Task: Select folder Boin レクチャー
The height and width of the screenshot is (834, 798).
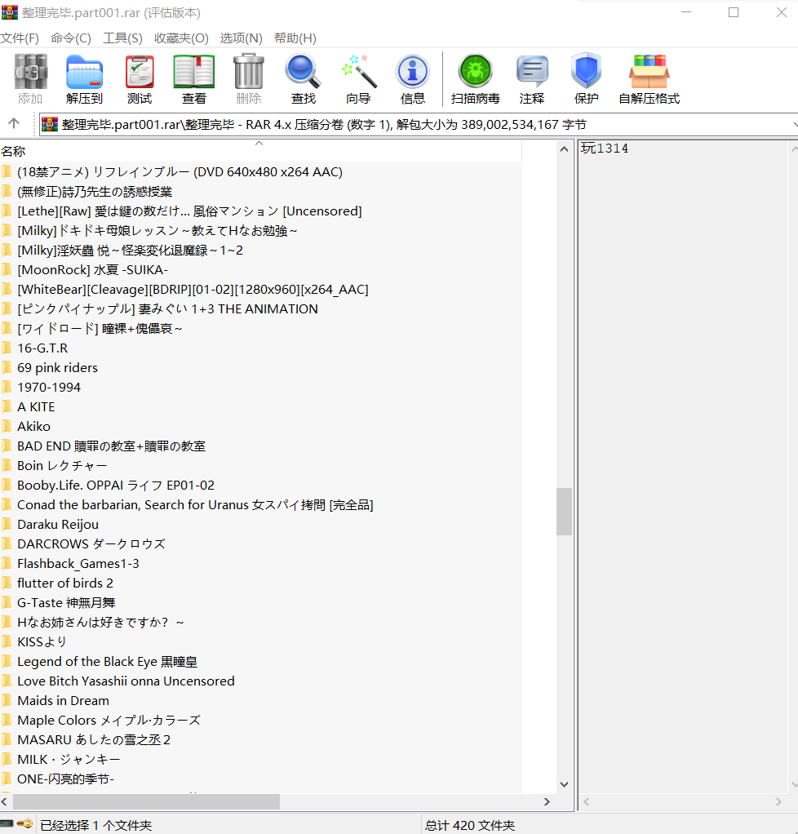Action: tap(62, 465)
